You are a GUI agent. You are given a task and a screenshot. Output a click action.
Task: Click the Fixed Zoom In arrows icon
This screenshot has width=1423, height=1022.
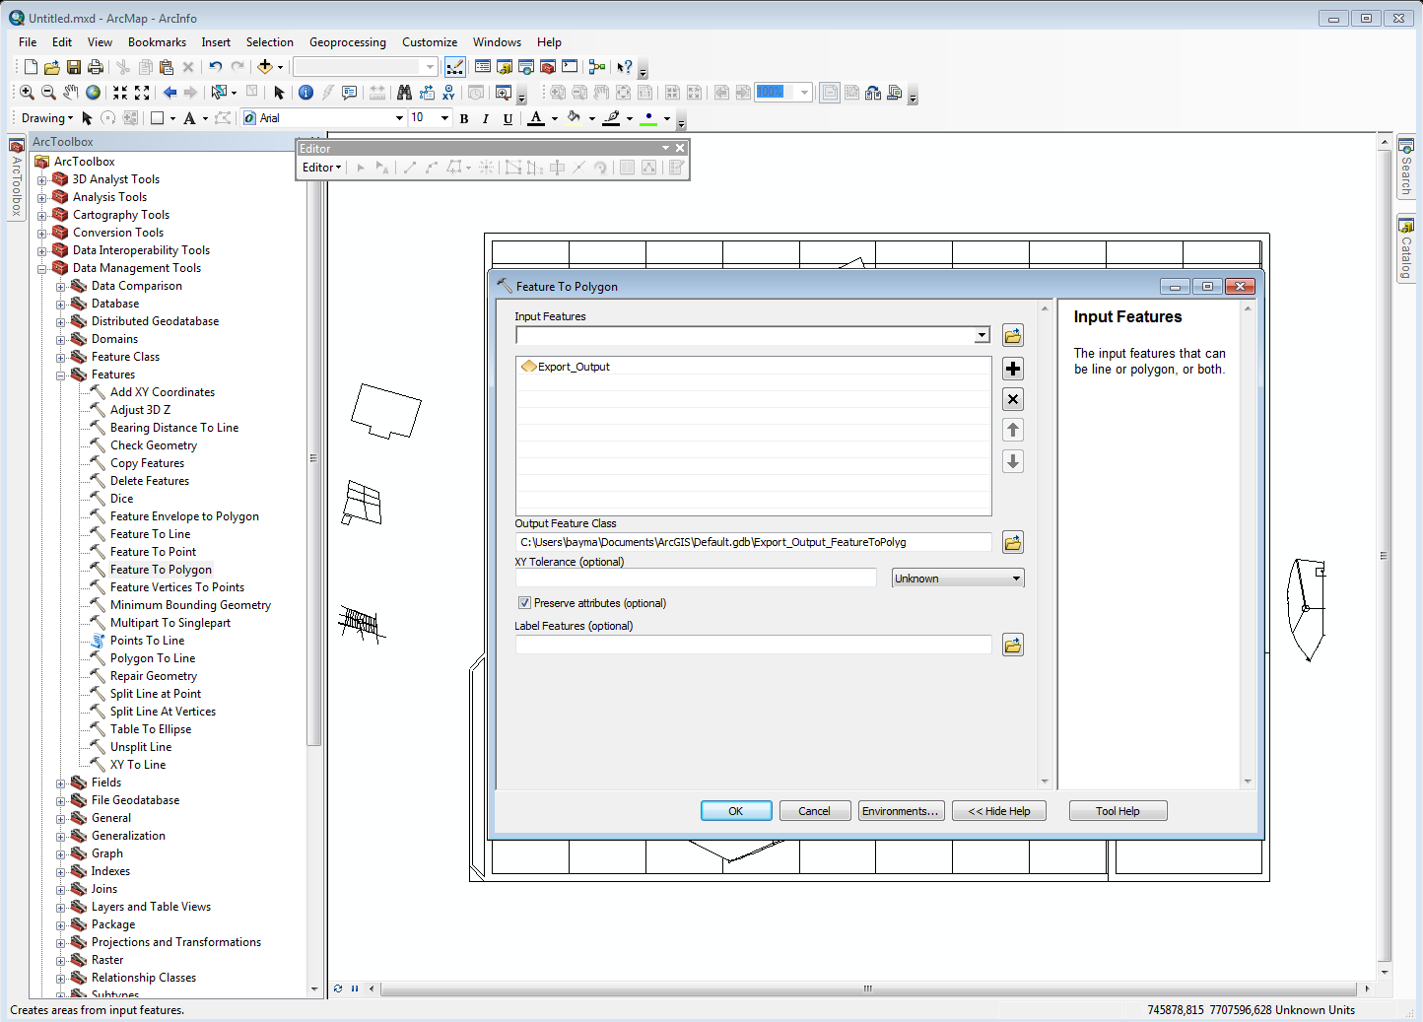[120, 93]
